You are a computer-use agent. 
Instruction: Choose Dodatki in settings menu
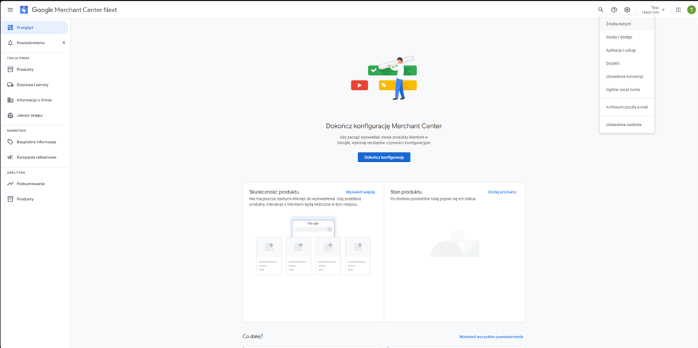pyautogui.click(x=627, y=63)
